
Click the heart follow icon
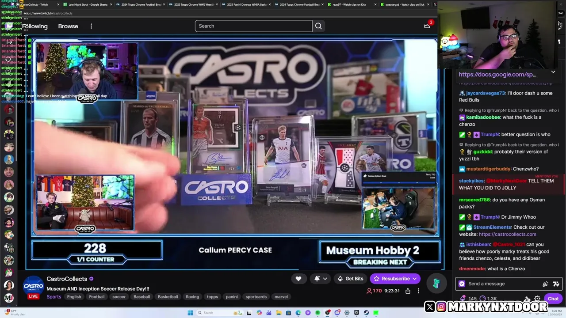(298, 279)
